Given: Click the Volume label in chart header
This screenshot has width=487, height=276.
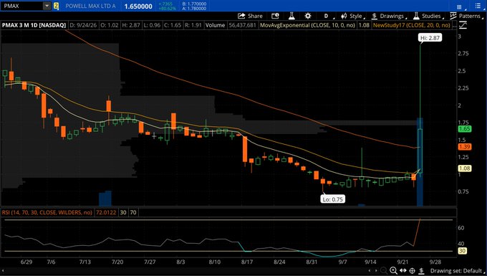Looking at the screenshot, I should click(x=215, y=25).
